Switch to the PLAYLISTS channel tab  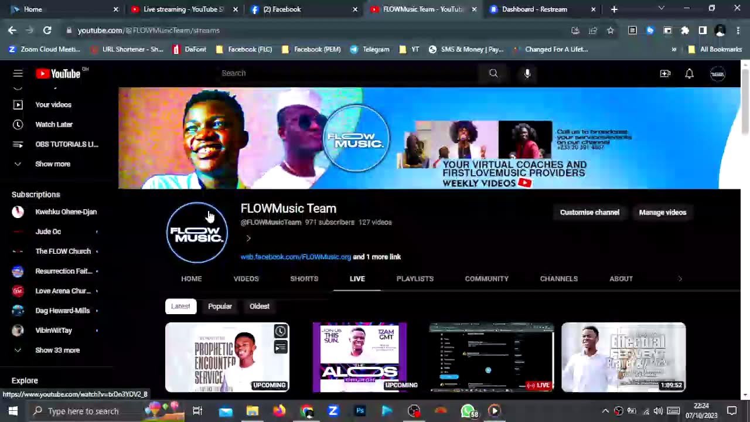[415, 278]
